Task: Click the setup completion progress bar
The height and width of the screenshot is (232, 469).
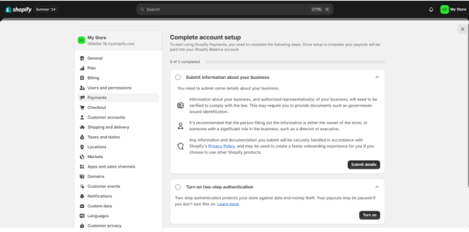Action: tap(295, 62)
